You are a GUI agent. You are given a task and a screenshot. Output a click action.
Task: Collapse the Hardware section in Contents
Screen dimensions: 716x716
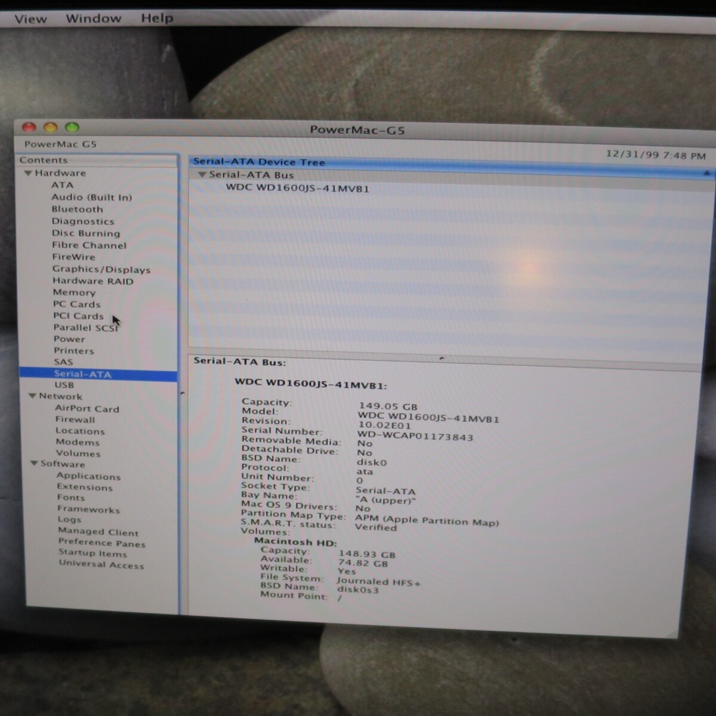27,173
